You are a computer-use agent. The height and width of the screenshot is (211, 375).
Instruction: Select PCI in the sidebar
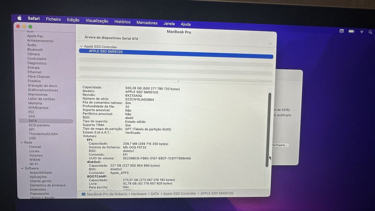(31, 112)
